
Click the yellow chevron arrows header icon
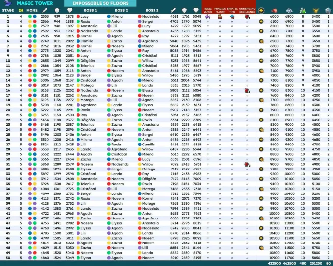point(21,10)
